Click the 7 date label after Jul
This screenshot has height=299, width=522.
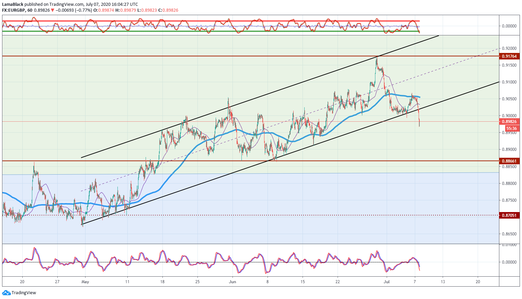pyautogui.click(x=415, y=282)
